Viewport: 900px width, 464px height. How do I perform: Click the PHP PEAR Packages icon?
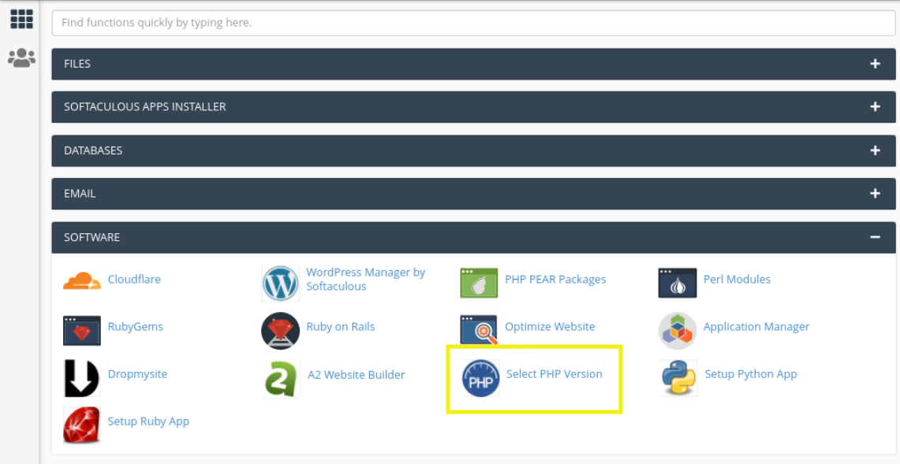(479, 283)
